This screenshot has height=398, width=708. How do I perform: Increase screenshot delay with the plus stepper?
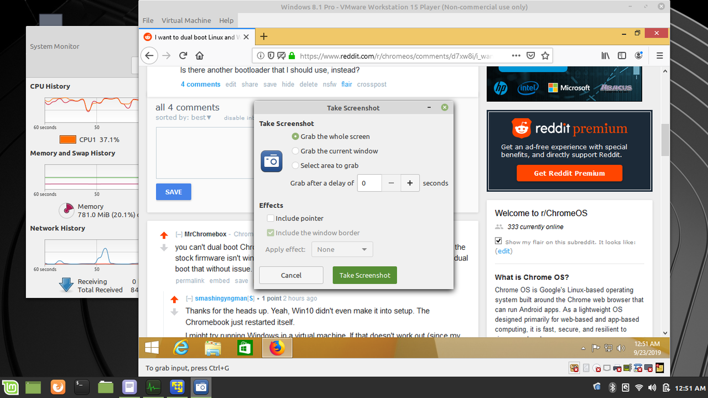coord(410,182)
